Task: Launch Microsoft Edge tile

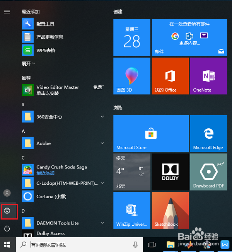Action: pos(208,133)
